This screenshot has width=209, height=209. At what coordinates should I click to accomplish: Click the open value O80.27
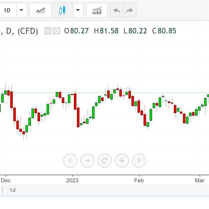pyautogui.click(x=76, y=31)
